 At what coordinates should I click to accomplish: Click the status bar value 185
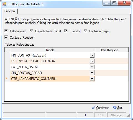point(100,115)
